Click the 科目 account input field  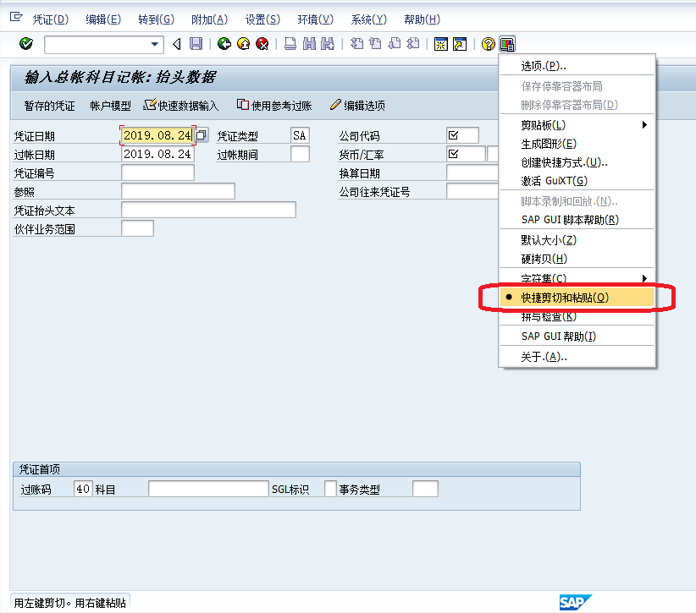pos(208,489)
